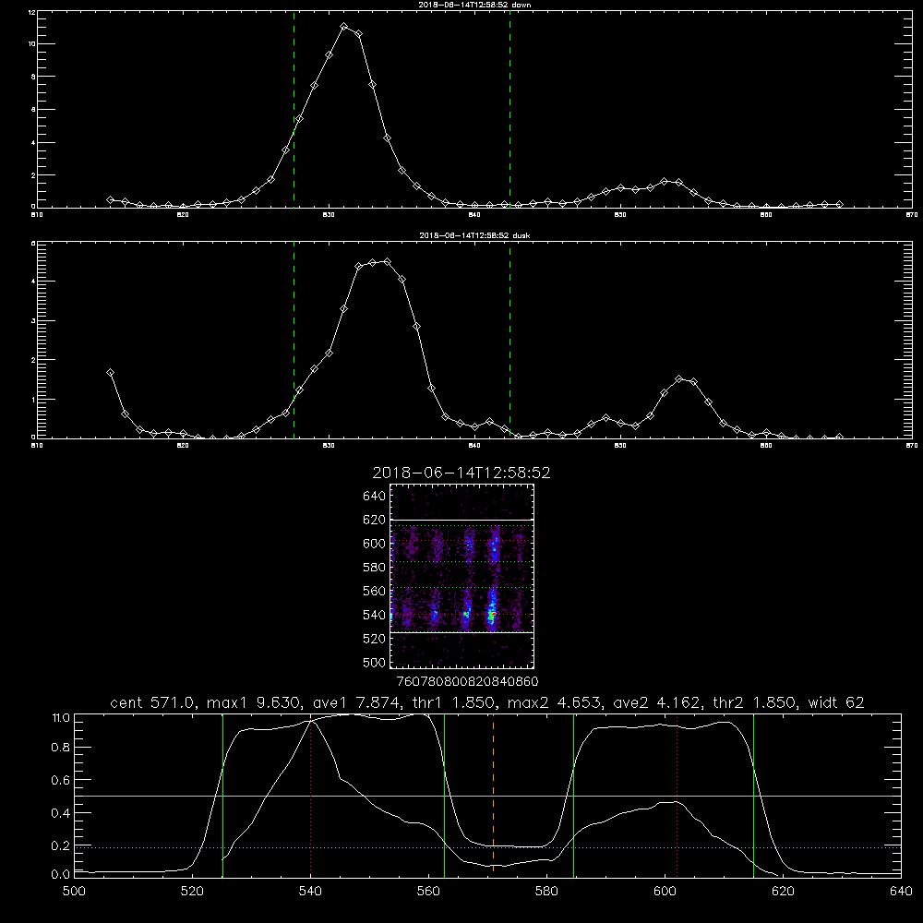
Task: Select the red dotted line at 540
Action: [x=310, y=796]
